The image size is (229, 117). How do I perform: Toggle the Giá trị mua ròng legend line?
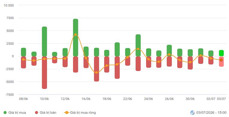pyautogui.click(x=80, y=113)
